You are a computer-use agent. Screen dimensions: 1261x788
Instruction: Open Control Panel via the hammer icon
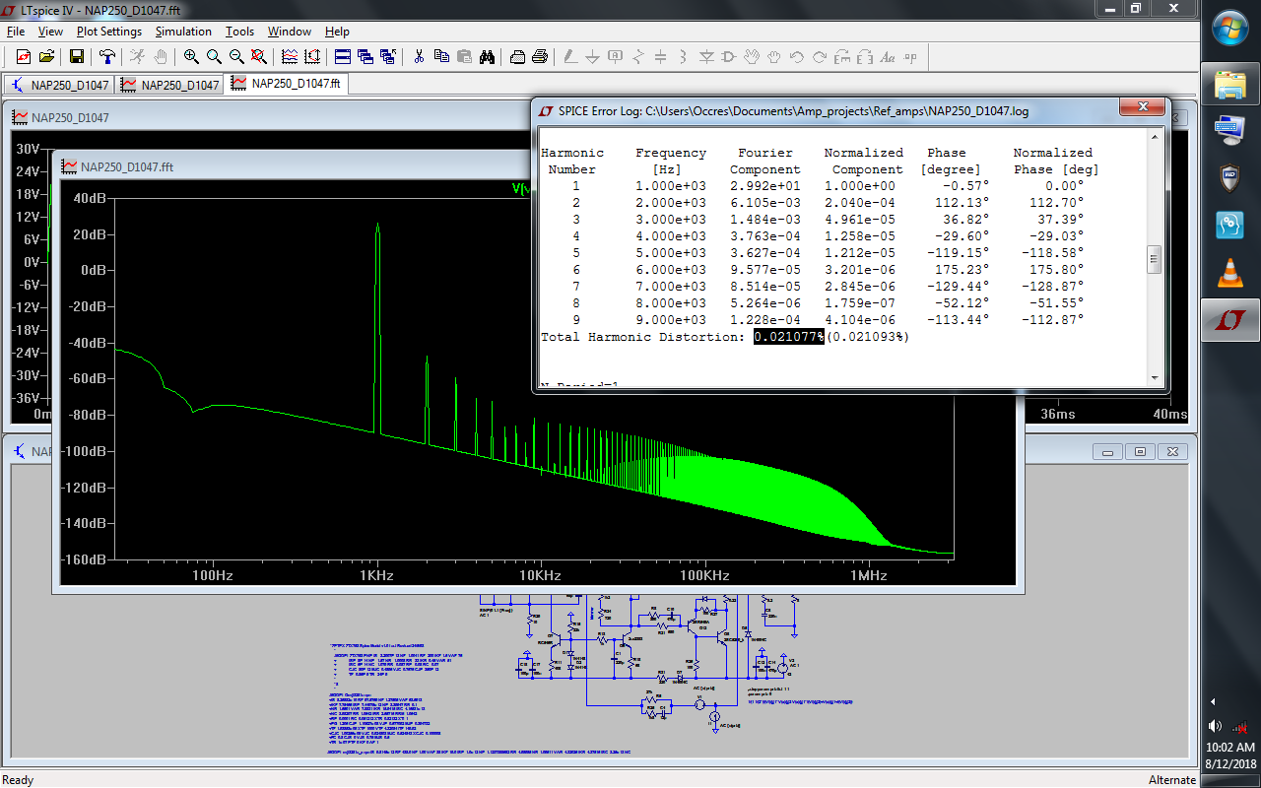[106, 56]
